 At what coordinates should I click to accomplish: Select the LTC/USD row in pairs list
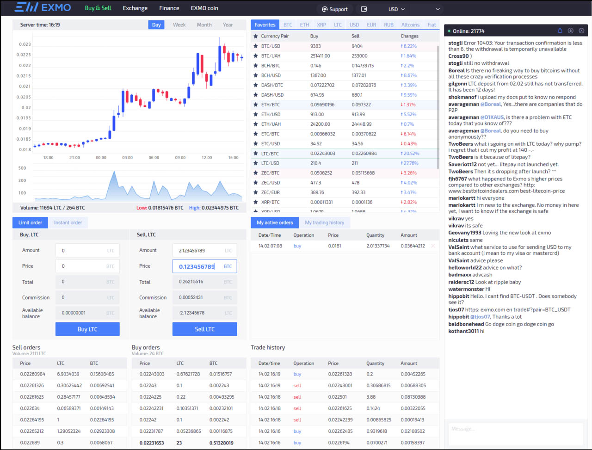pyautogui.click(x=345, y=163)
